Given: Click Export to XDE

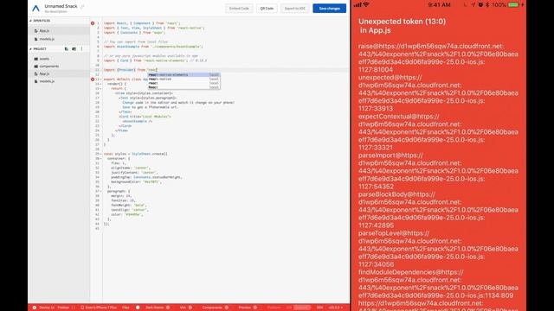Looking at the screenshot, I should tap(295, 8).
